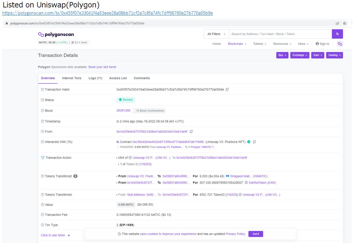The image size is (354, 243).
Task: Open the Wrapped Mati... (WMATIC) link
Action: pos(249,176)
